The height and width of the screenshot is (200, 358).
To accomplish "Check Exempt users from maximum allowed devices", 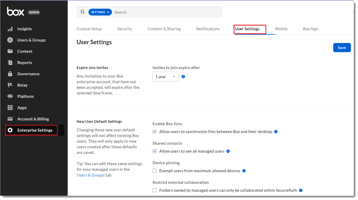I will (154, 171).
